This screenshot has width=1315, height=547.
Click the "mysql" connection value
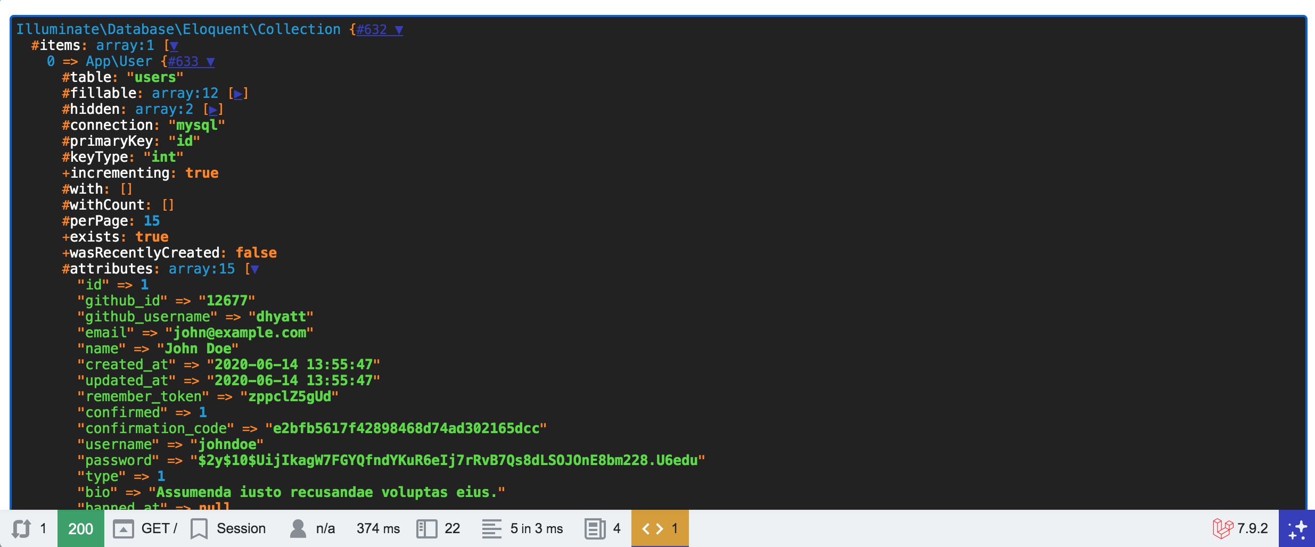[x=197, y=126]
